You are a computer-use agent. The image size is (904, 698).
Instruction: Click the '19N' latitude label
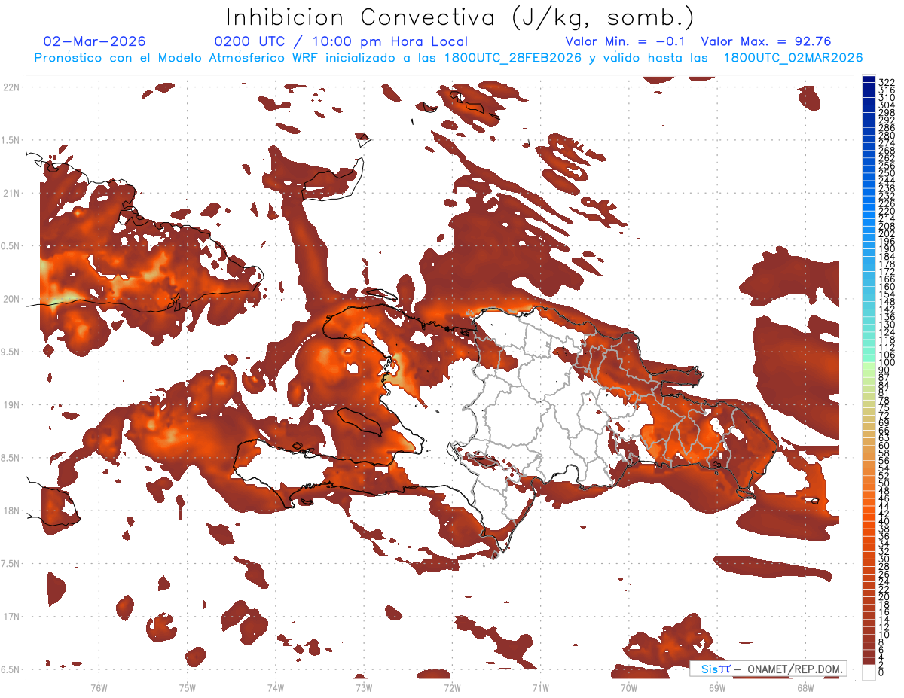(x=11, y=405)
